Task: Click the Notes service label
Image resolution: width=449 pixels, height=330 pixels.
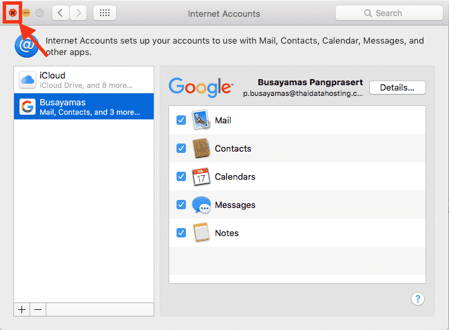Action: [226, 233]
